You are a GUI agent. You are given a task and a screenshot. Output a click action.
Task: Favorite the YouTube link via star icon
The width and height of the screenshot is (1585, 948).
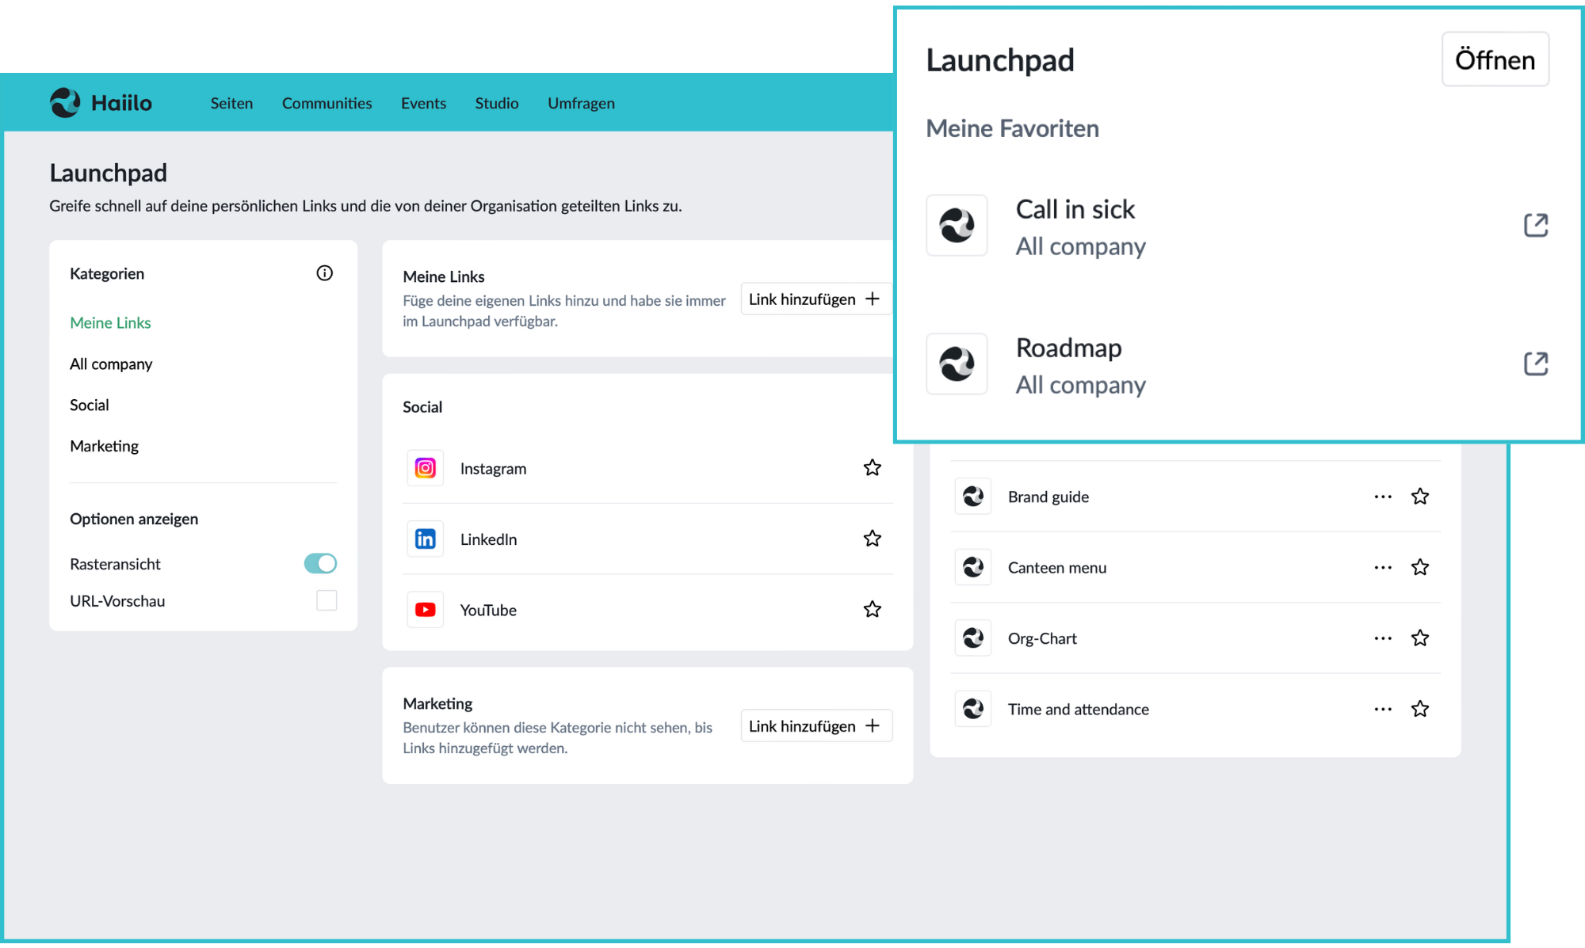[872, 609]
